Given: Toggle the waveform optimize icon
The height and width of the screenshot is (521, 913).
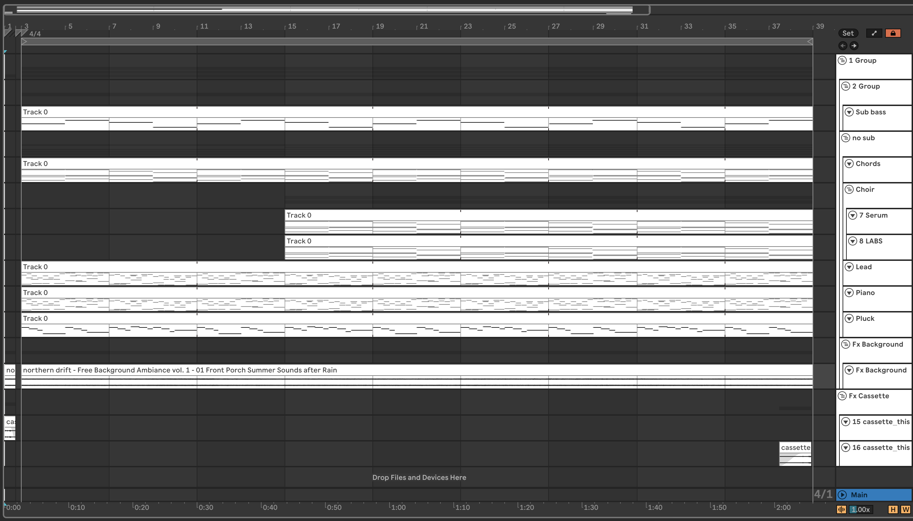Looking at the screenshot, I should (842, 509).
